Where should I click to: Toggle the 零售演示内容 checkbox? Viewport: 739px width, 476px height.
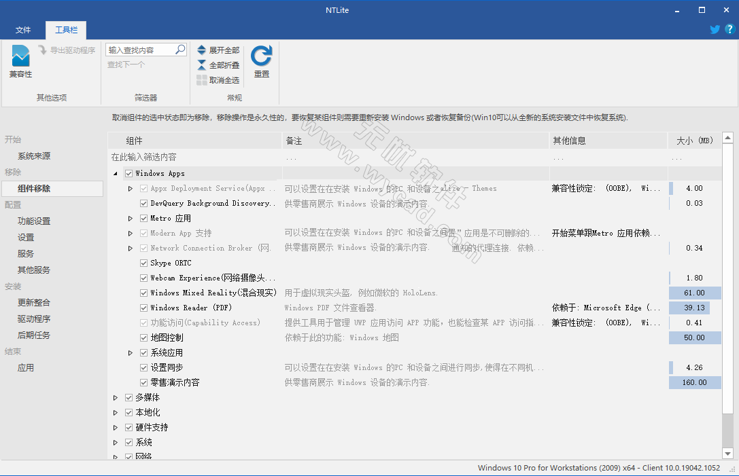click(144, 382)
